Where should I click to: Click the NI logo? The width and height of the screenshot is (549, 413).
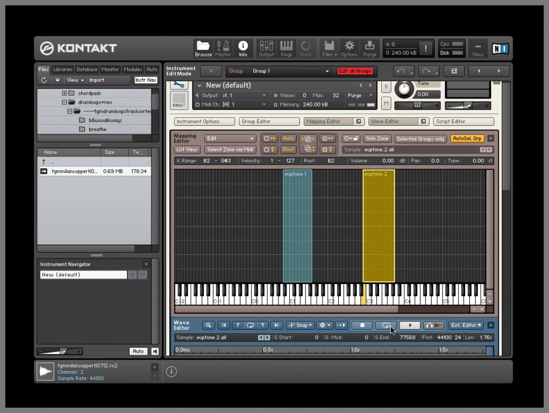pyautogui.click(x=500, y=48)
